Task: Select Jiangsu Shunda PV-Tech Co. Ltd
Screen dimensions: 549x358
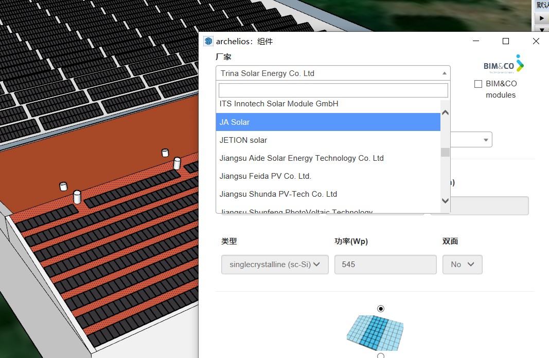Action: (328, 194)
